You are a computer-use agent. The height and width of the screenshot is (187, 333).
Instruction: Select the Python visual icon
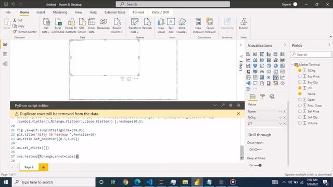[276, 77]
